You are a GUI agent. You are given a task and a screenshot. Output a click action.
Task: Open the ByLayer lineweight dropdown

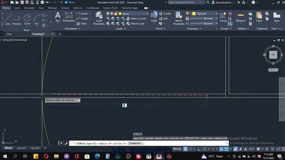point(204,19)
